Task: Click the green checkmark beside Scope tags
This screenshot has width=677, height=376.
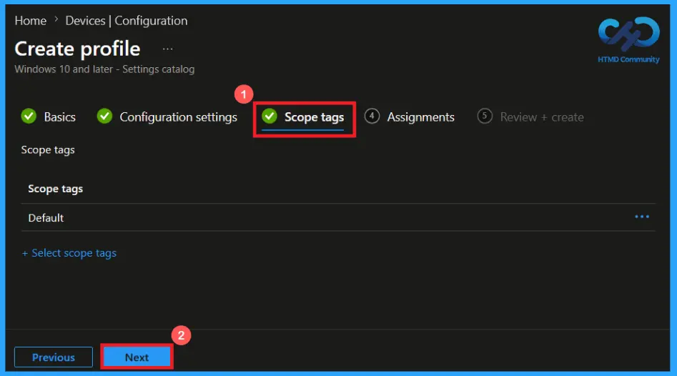Action: [x=270, y=116]
